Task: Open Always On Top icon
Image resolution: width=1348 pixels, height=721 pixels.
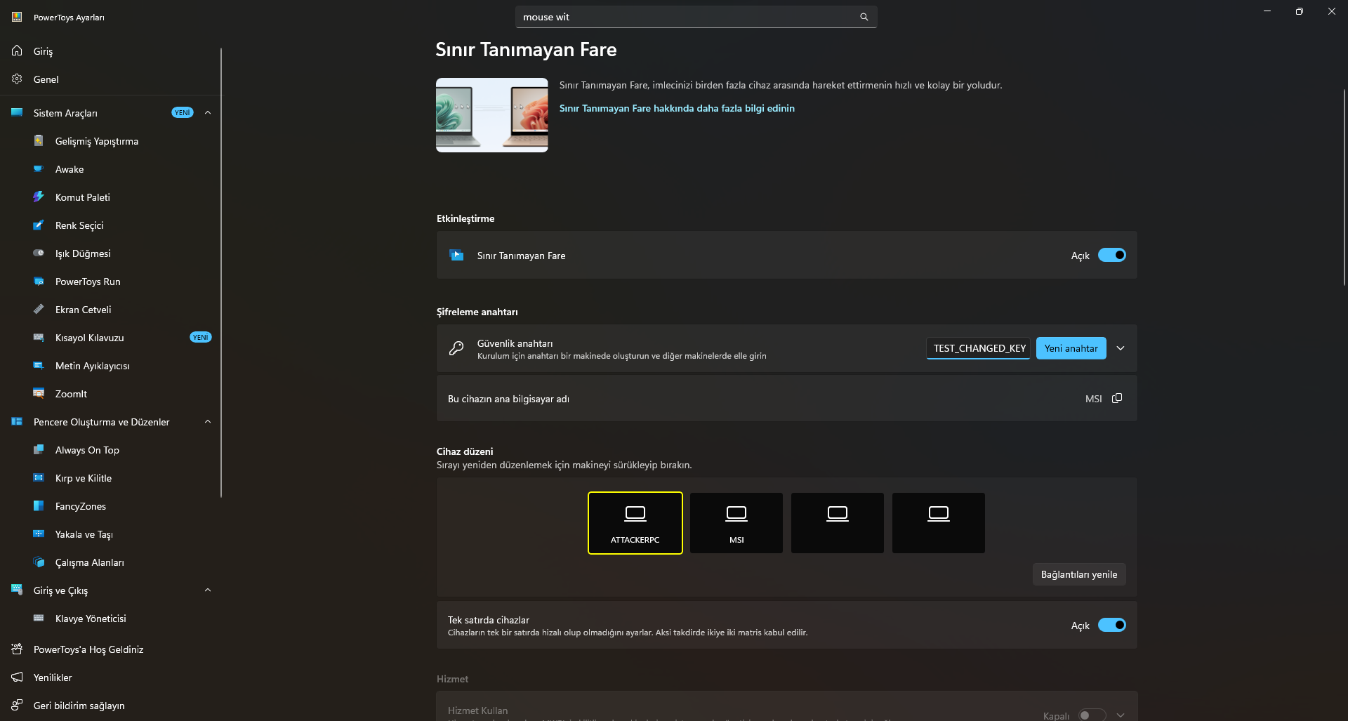Action: (39, 449)
